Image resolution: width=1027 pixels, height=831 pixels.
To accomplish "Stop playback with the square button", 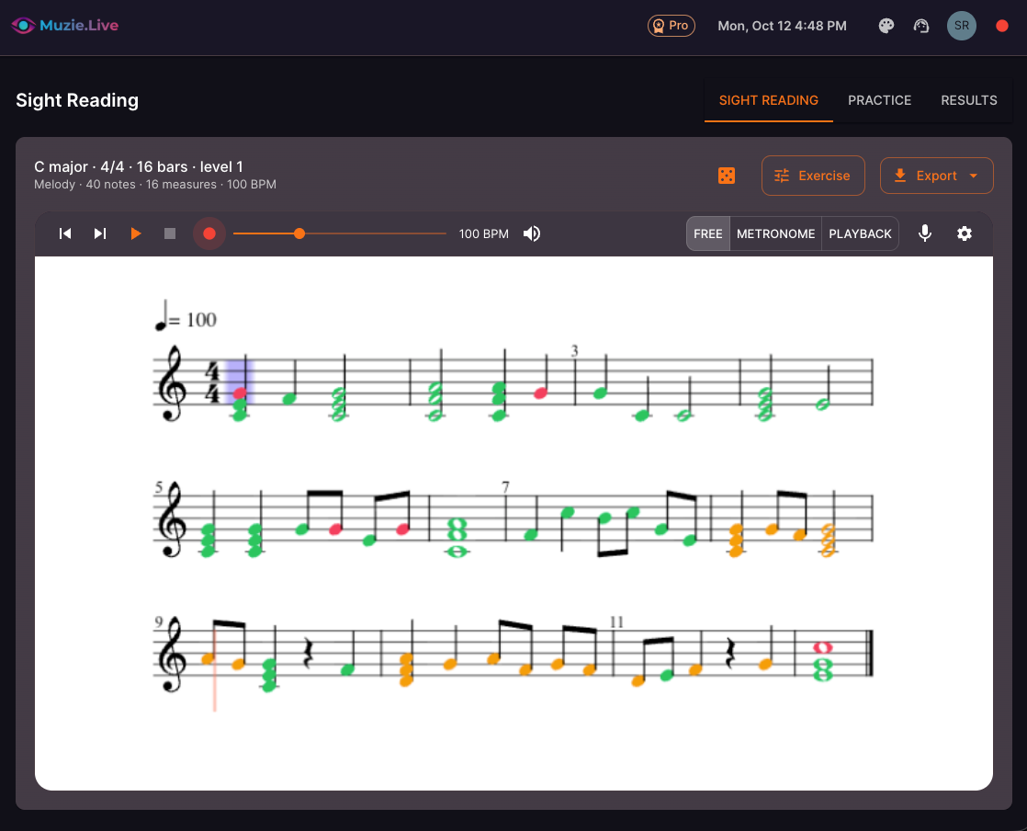I will (x=170, y=234).
